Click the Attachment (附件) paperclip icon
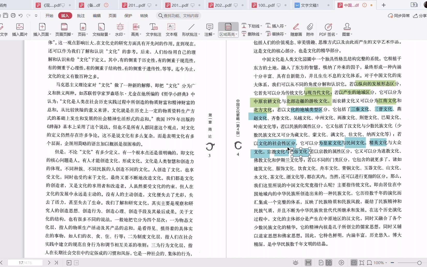Screen dimensions: 427x267 pyautogui.click(x=310, y=27)
